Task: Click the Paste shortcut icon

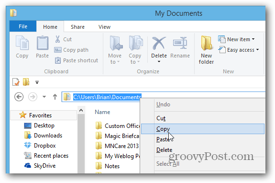Action: point(58,60)
